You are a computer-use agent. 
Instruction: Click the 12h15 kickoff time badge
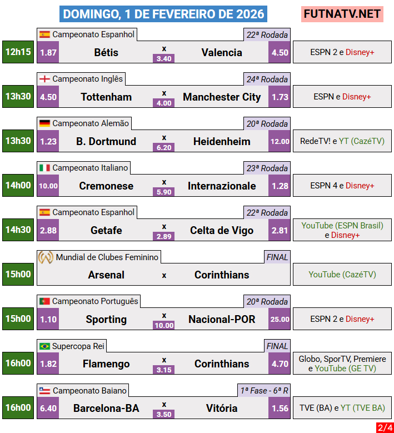point(18,52)
